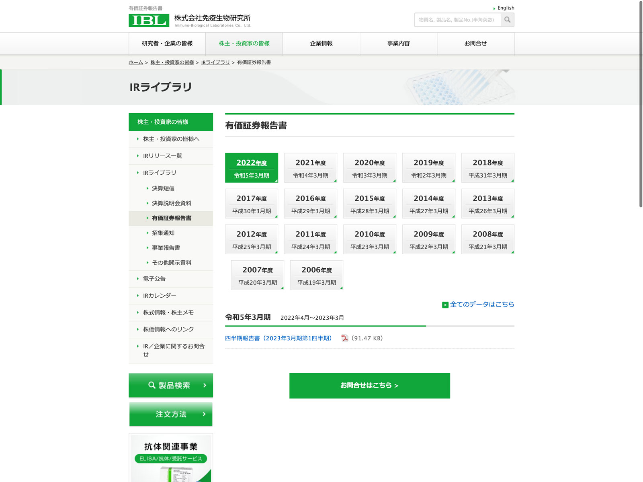Select the 2015年度 平成28年3月期 tile
This screenshot has height=482, width=643.
click(x=369, y=204)
